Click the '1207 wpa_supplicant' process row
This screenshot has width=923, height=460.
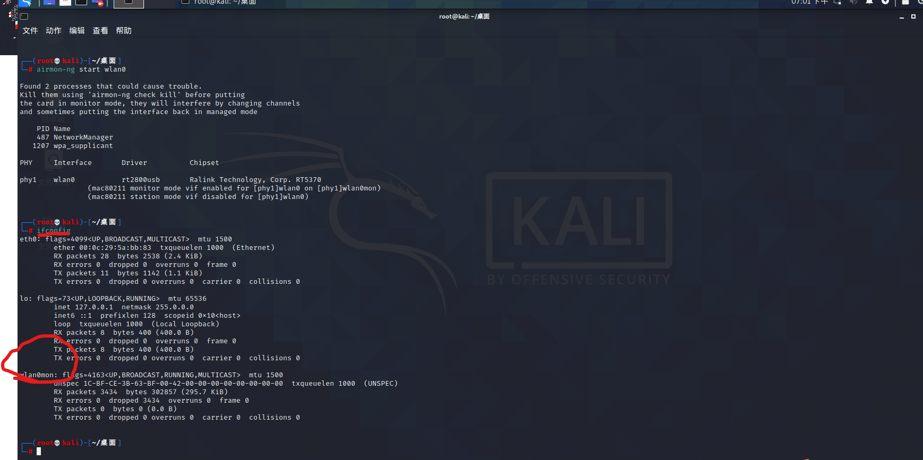[x=73, y=146]
